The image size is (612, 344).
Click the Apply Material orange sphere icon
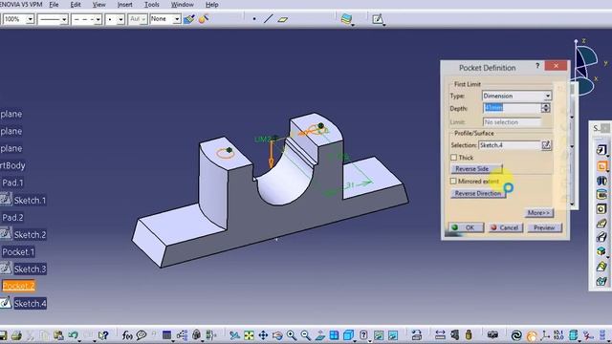pos(532,335)
